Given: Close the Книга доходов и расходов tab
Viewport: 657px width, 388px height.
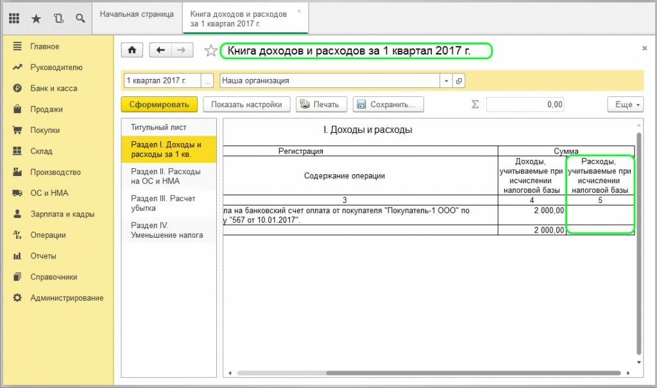Looking at the screenshot, I should (x=298, y=12).
